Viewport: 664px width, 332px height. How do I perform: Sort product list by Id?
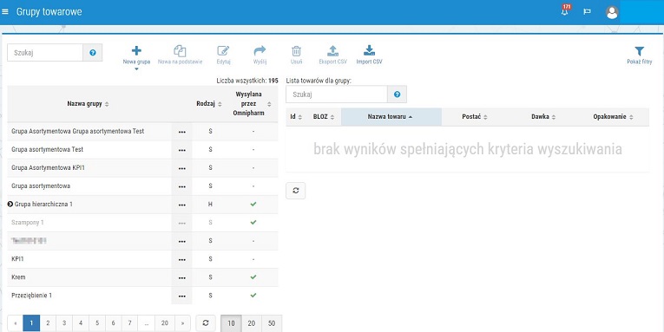296,117
